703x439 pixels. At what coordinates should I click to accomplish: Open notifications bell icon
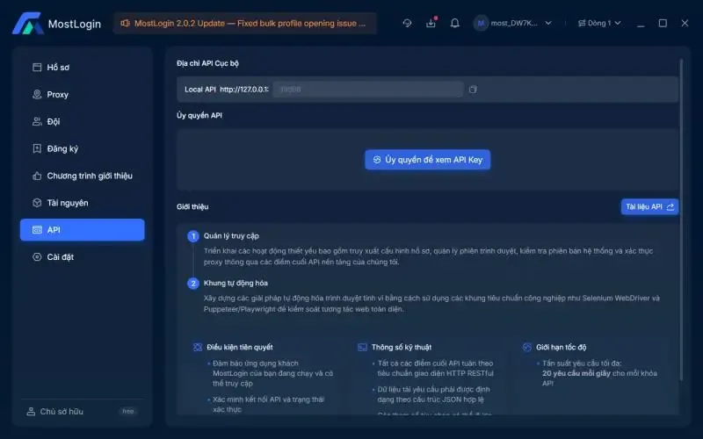tap(454, 23)
